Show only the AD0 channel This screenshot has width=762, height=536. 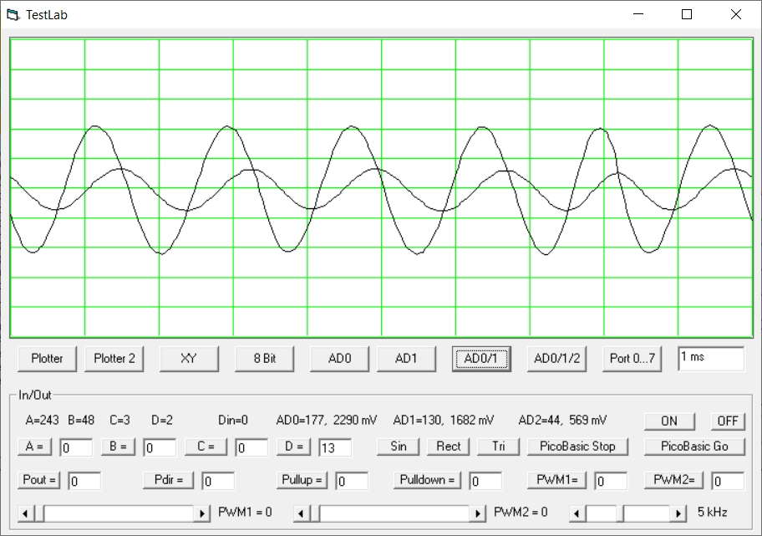click(x=339, y=359)
